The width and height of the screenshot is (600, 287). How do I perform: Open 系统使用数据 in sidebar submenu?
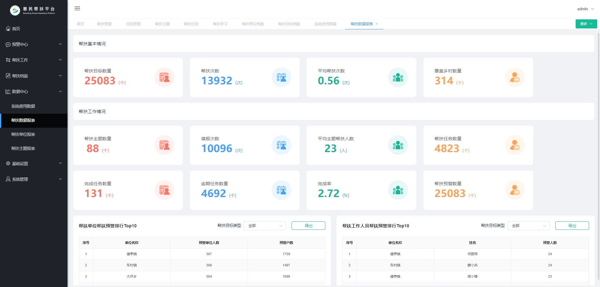pyautogui.click(x=34, y=106)
